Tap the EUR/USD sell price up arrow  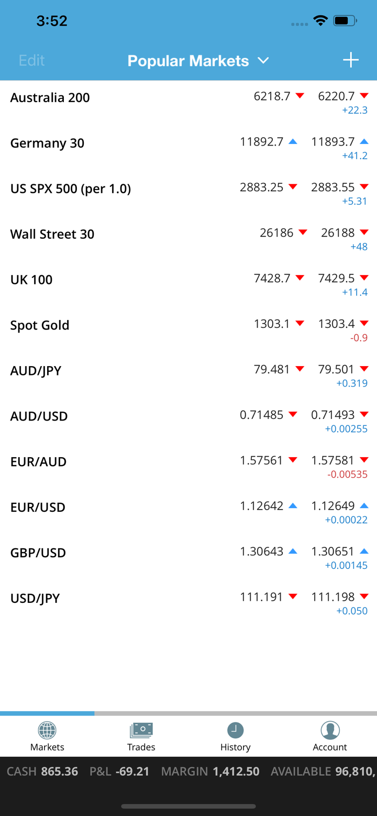293,506
